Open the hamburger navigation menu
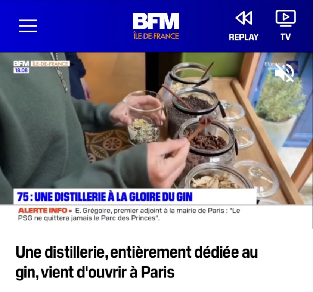This screenshot has height=292, width=313. pos(28,26)
